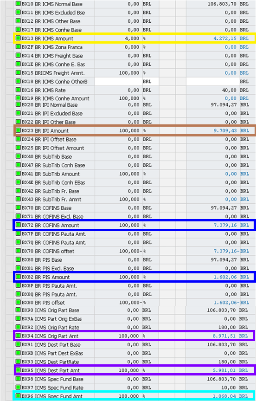
Task: Click green status icon of BX82 PIS Amount
Action: pyautogui.click(x=18, y=277)
